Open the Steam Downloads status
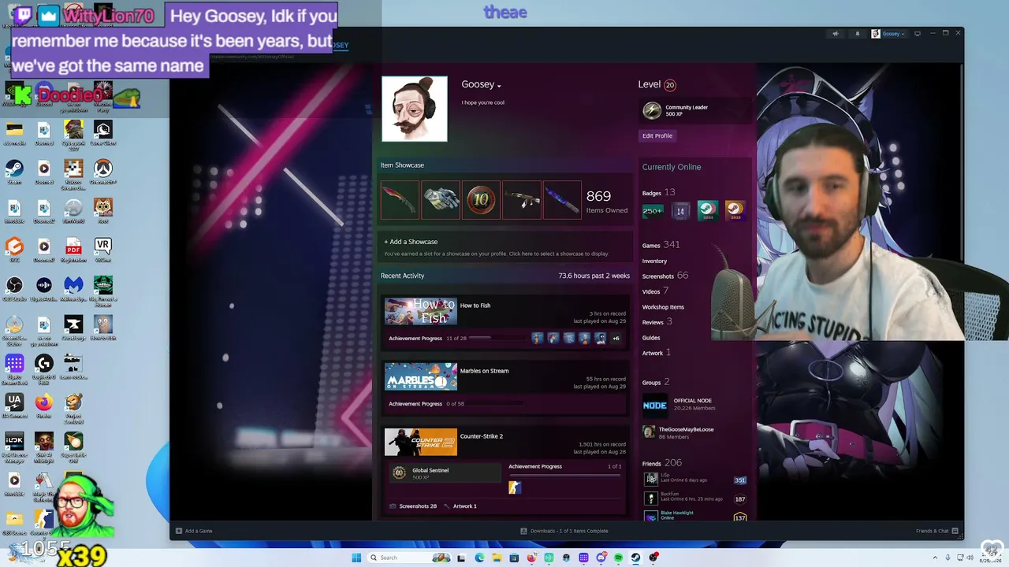The width and height of the screenshot is (1009, 567). pos(564,531)
